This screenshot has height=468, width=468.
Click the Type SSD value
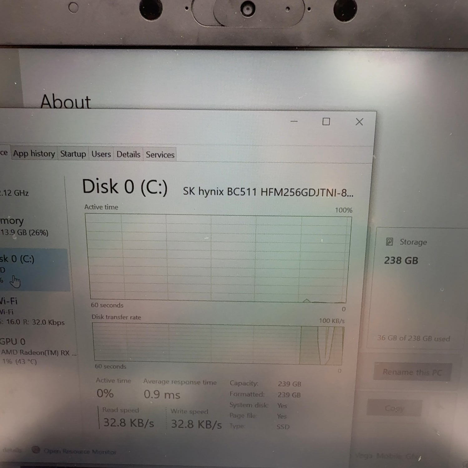tap(283, 427)
